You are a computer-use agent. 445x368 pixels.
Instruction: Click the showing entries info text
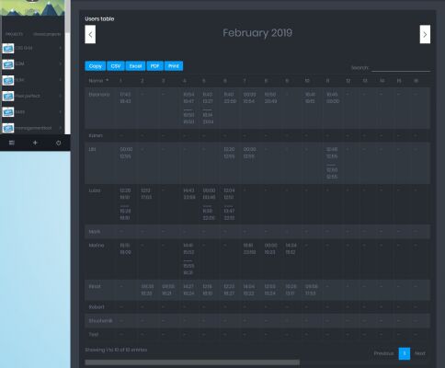pos(116,350)
